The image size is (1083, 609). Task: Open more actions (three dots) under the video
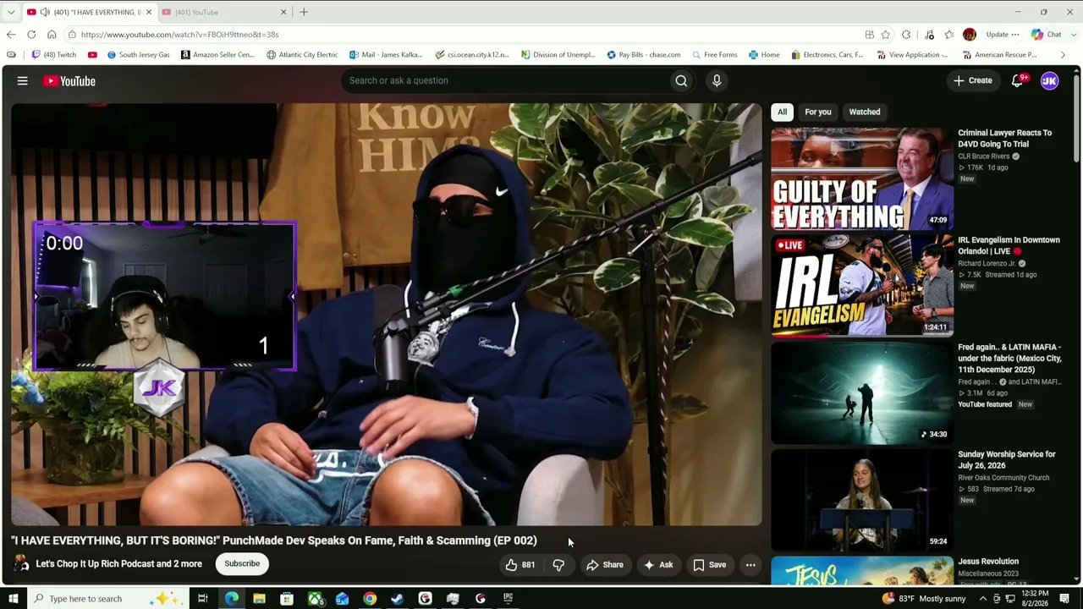tap(750, 565)
